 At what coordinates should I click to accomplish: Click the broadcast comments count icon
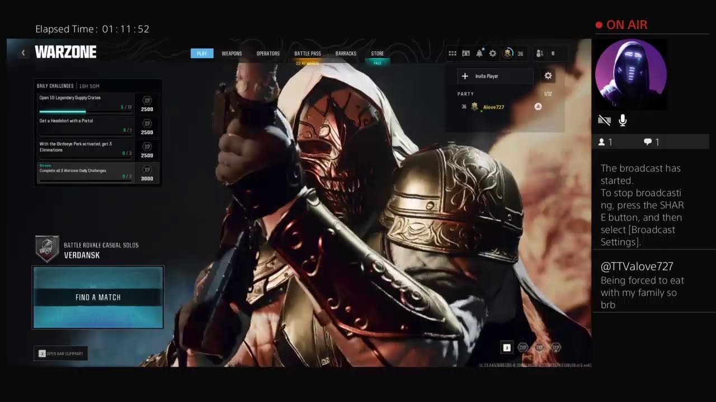(x=648, y=142)
